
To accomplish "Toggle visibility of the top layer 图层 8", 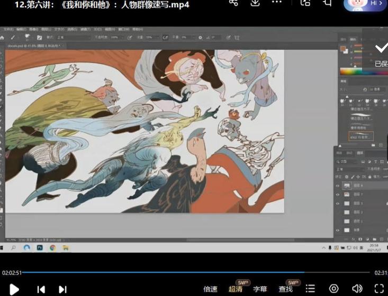I will pos(338,186).
